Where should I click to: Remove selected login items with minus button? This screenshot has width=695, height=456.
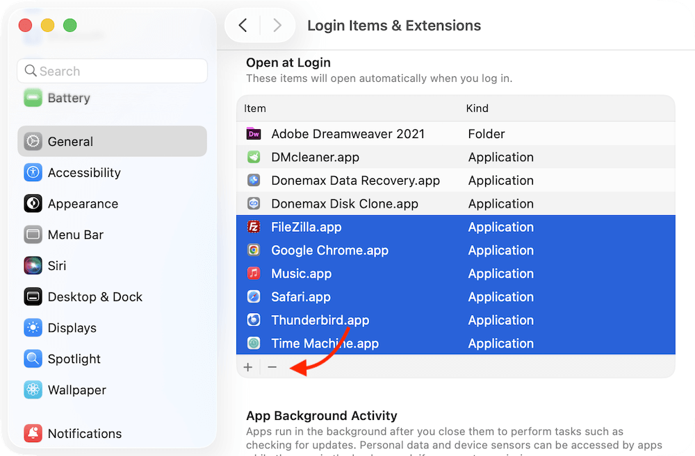click(x=272, y=366)
